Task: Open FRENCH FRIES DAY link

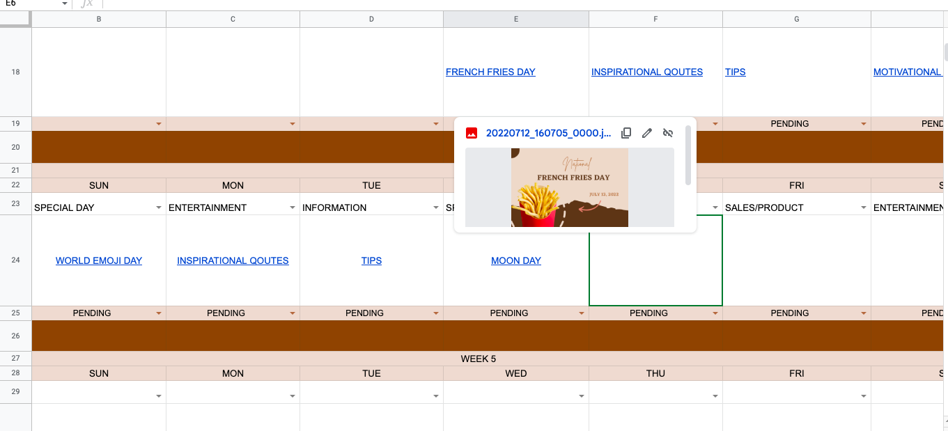Action: click(x=490, y=72)
